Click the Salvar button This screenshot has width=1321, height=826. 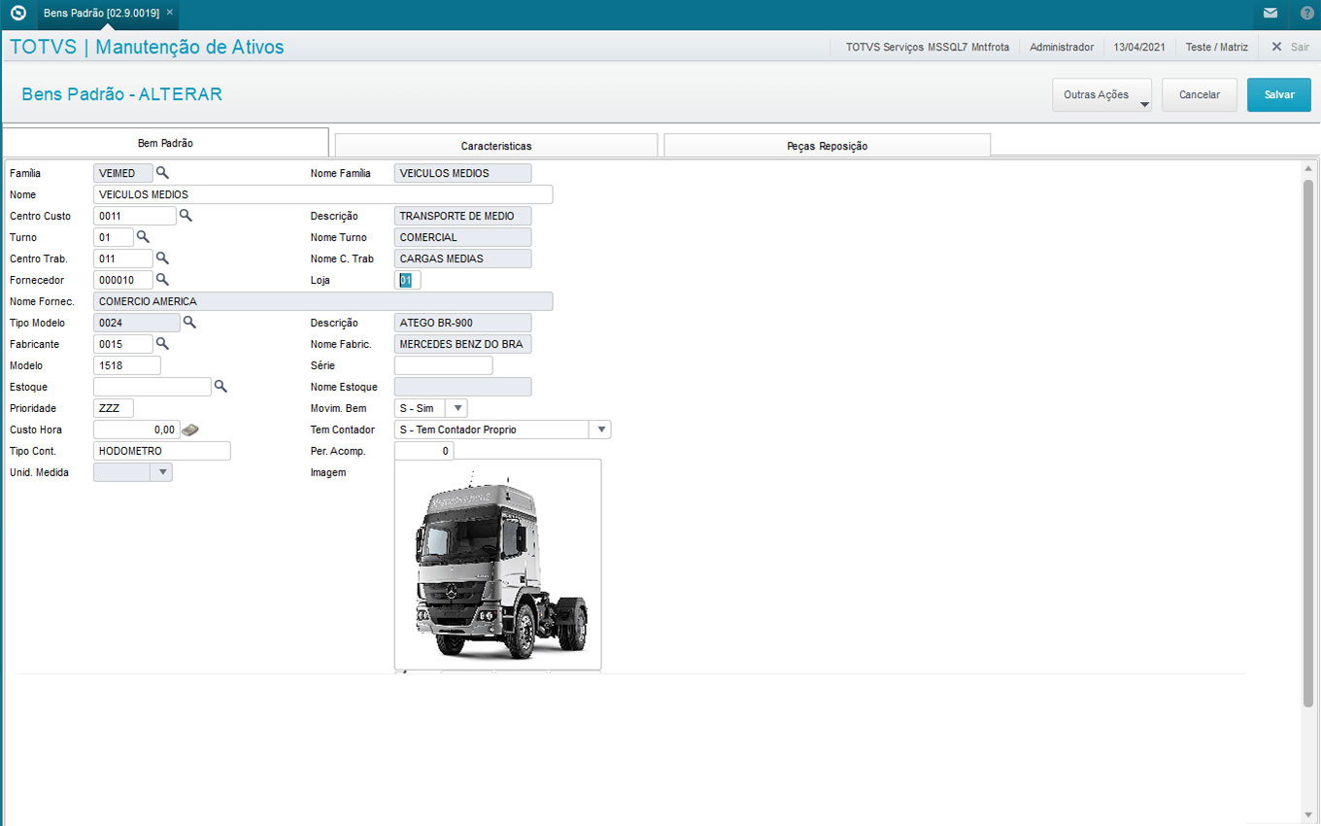[x=1278, y=95]
